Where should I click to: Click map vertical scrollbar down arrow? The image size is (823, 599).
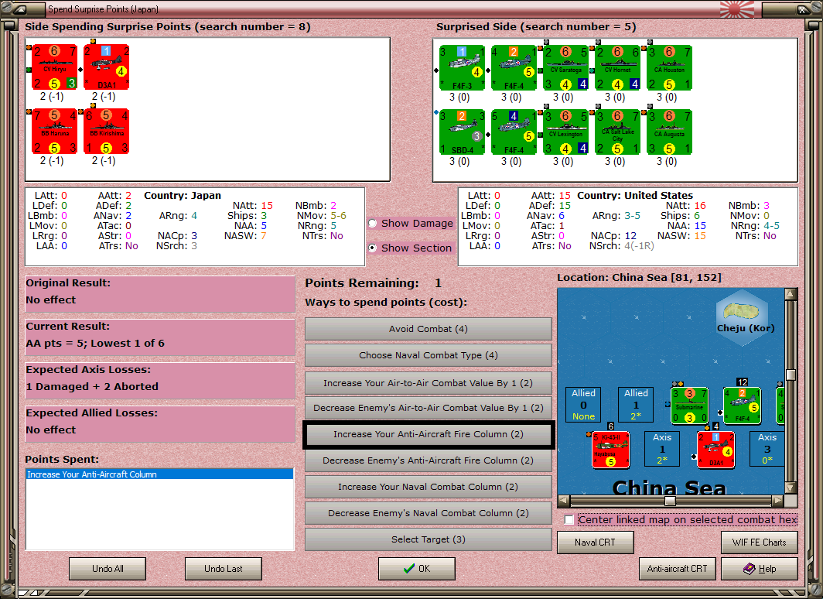[x=791, y=488]
